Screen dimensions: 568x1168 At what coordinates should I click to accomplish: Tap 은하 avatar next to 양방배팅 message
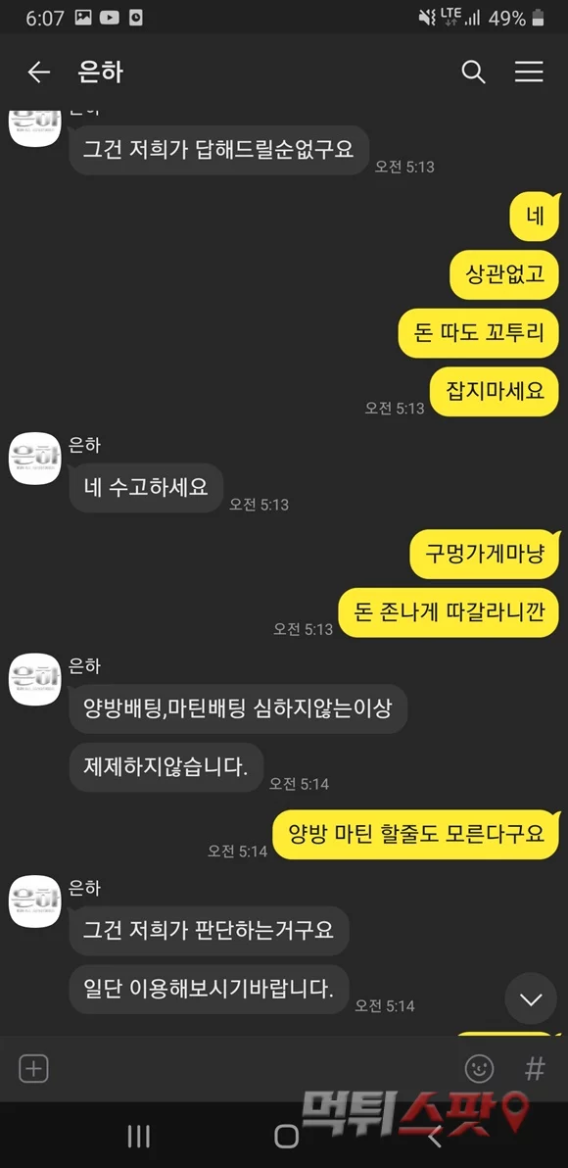[x=33, y=679]
